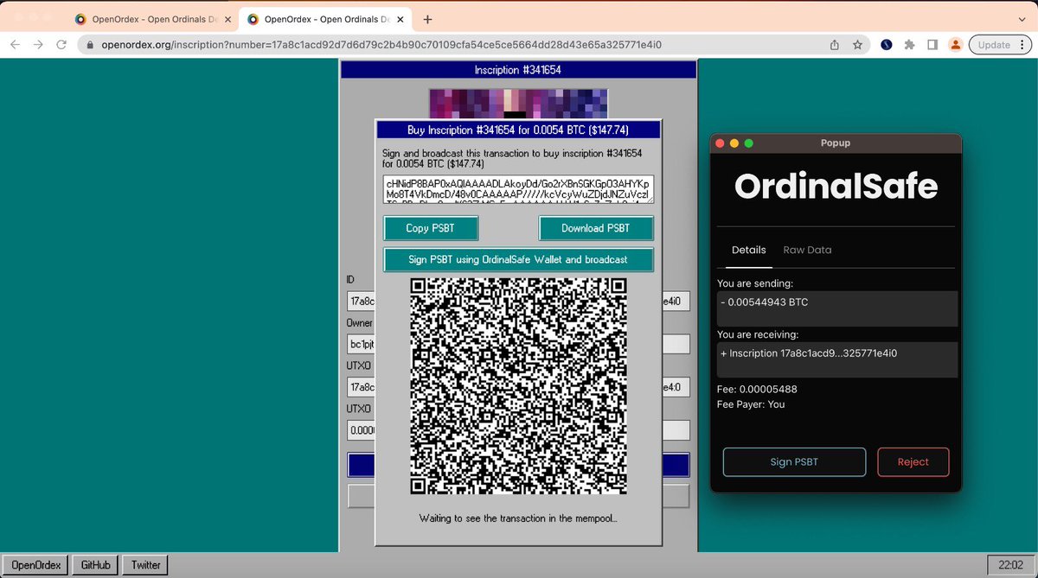Click the orange profile avatar icon
Viewport: 1038px width, 578px height.
[955, 44]
